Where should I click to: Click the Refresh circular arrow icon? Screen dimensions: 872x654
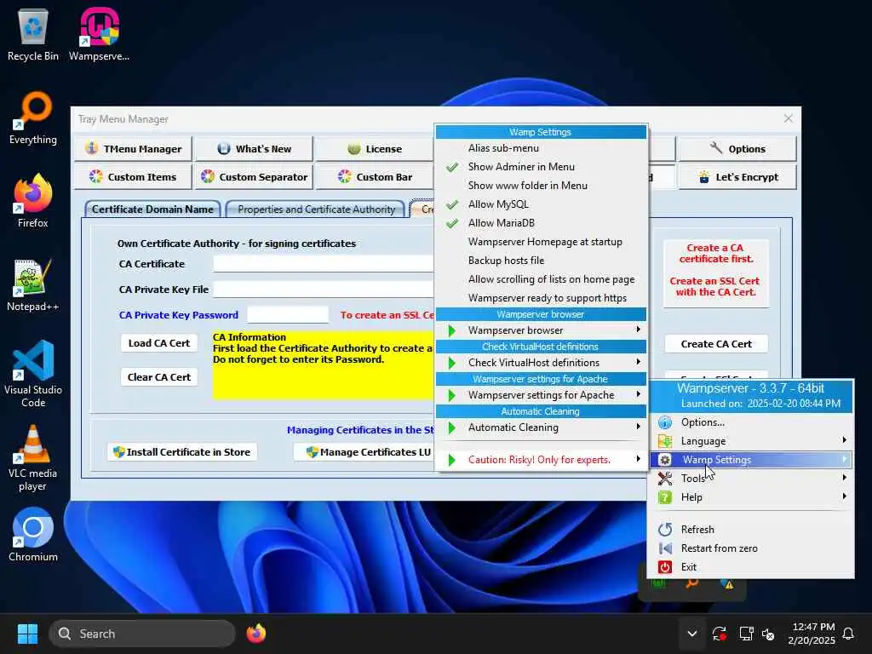pos(664,530)
